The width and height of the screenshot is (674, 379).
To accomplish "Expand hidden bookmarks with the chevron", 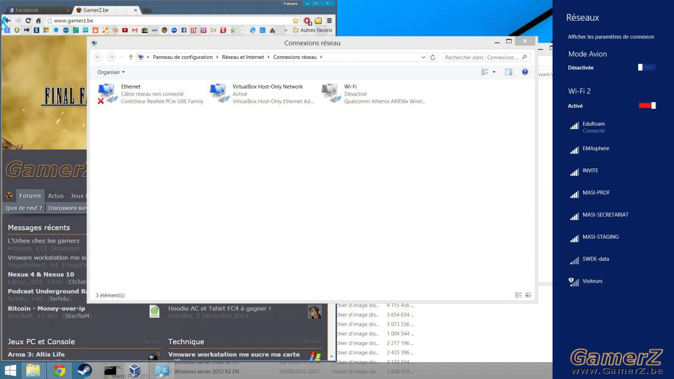I will coord(286,30).
